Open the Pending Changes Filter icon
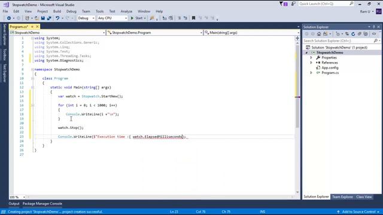This screenshot has width=383, height=215. tap(338, 34)
